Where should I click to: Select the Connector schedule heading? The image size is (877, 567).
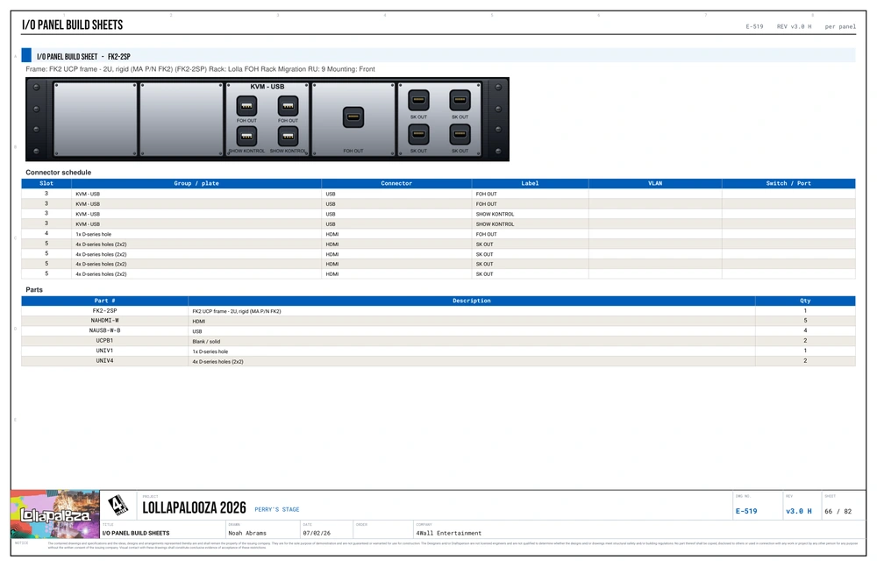click(58, 173)
